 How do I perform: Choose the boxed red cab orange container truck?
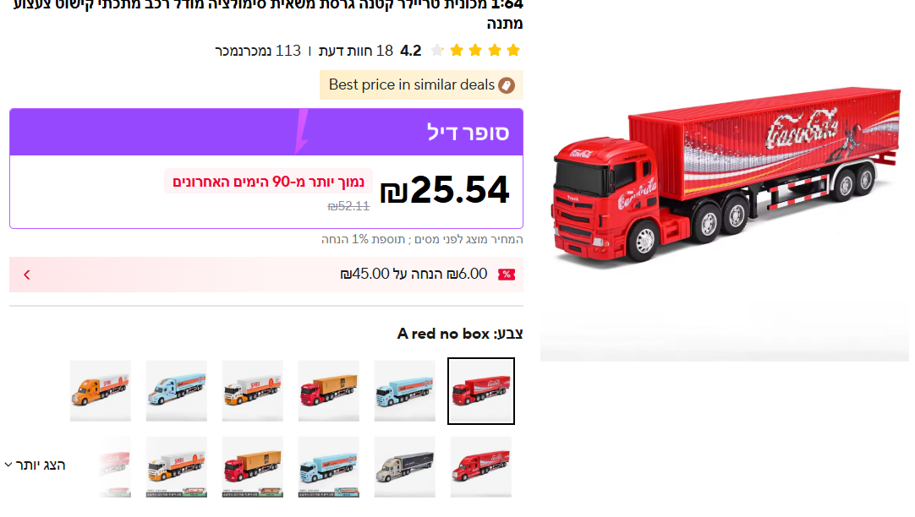coord(253,467)
